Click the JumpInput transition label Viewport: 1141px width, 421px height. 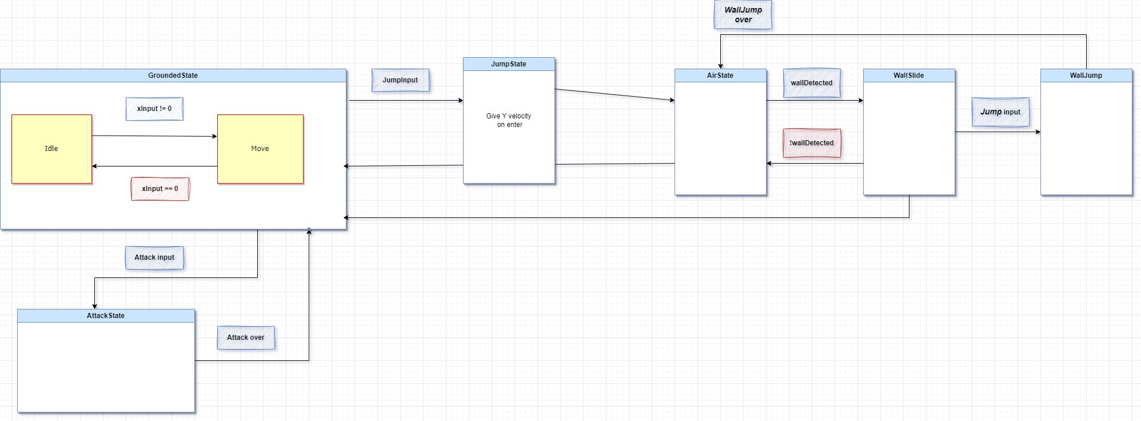click(400, 80)
